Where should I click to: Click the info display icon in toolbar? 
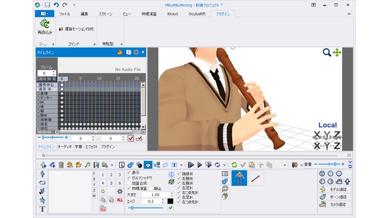coord(121,165)
